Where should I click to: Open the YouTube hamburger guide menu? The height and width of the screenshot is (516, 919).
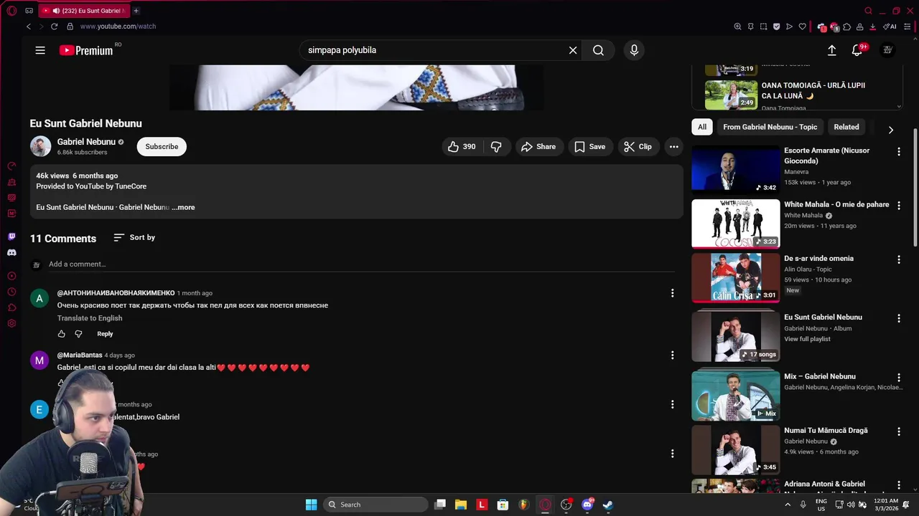coord(40,50)
